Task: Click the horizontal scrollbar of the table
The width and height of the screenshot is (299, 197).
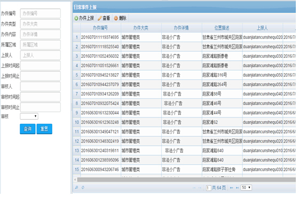Action: (186, 179)
